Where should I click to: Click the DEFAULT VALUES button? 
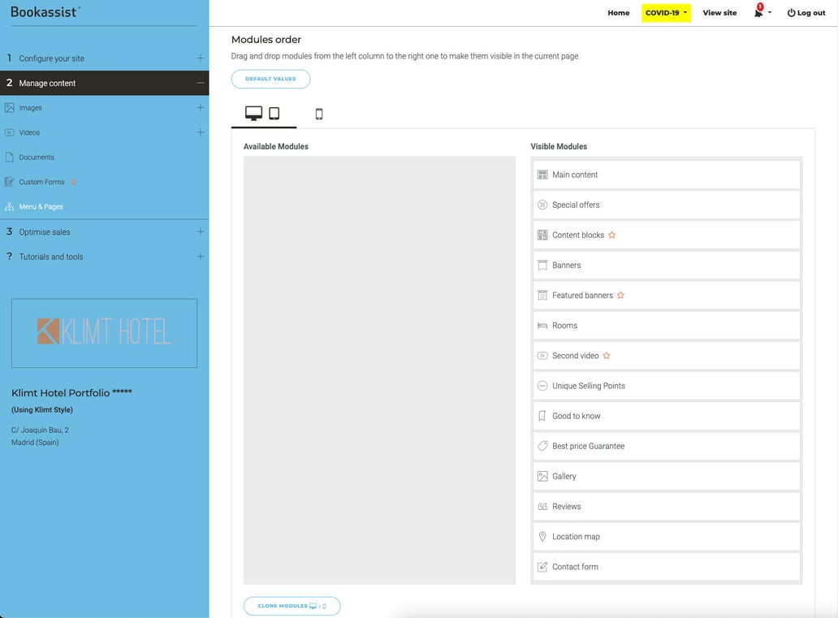(x=270, y=78)
